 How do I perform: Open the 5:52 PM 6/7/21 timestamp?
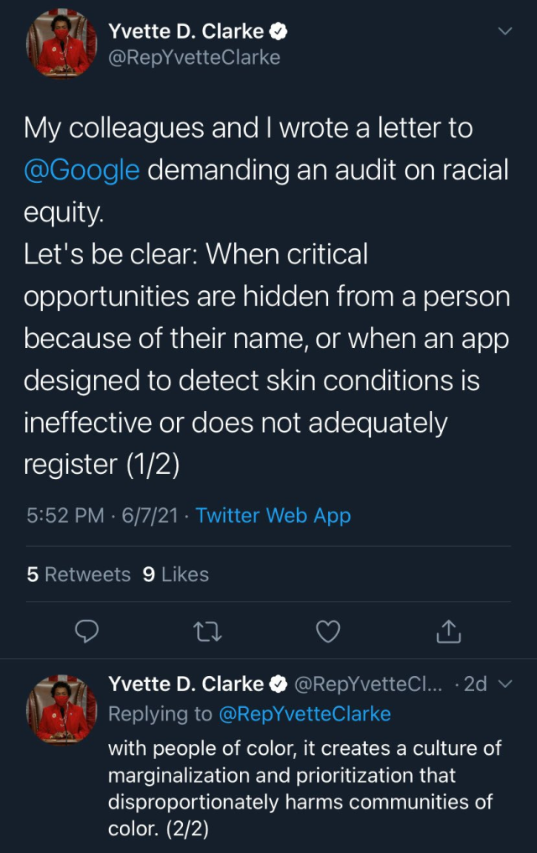pos(102,516)
